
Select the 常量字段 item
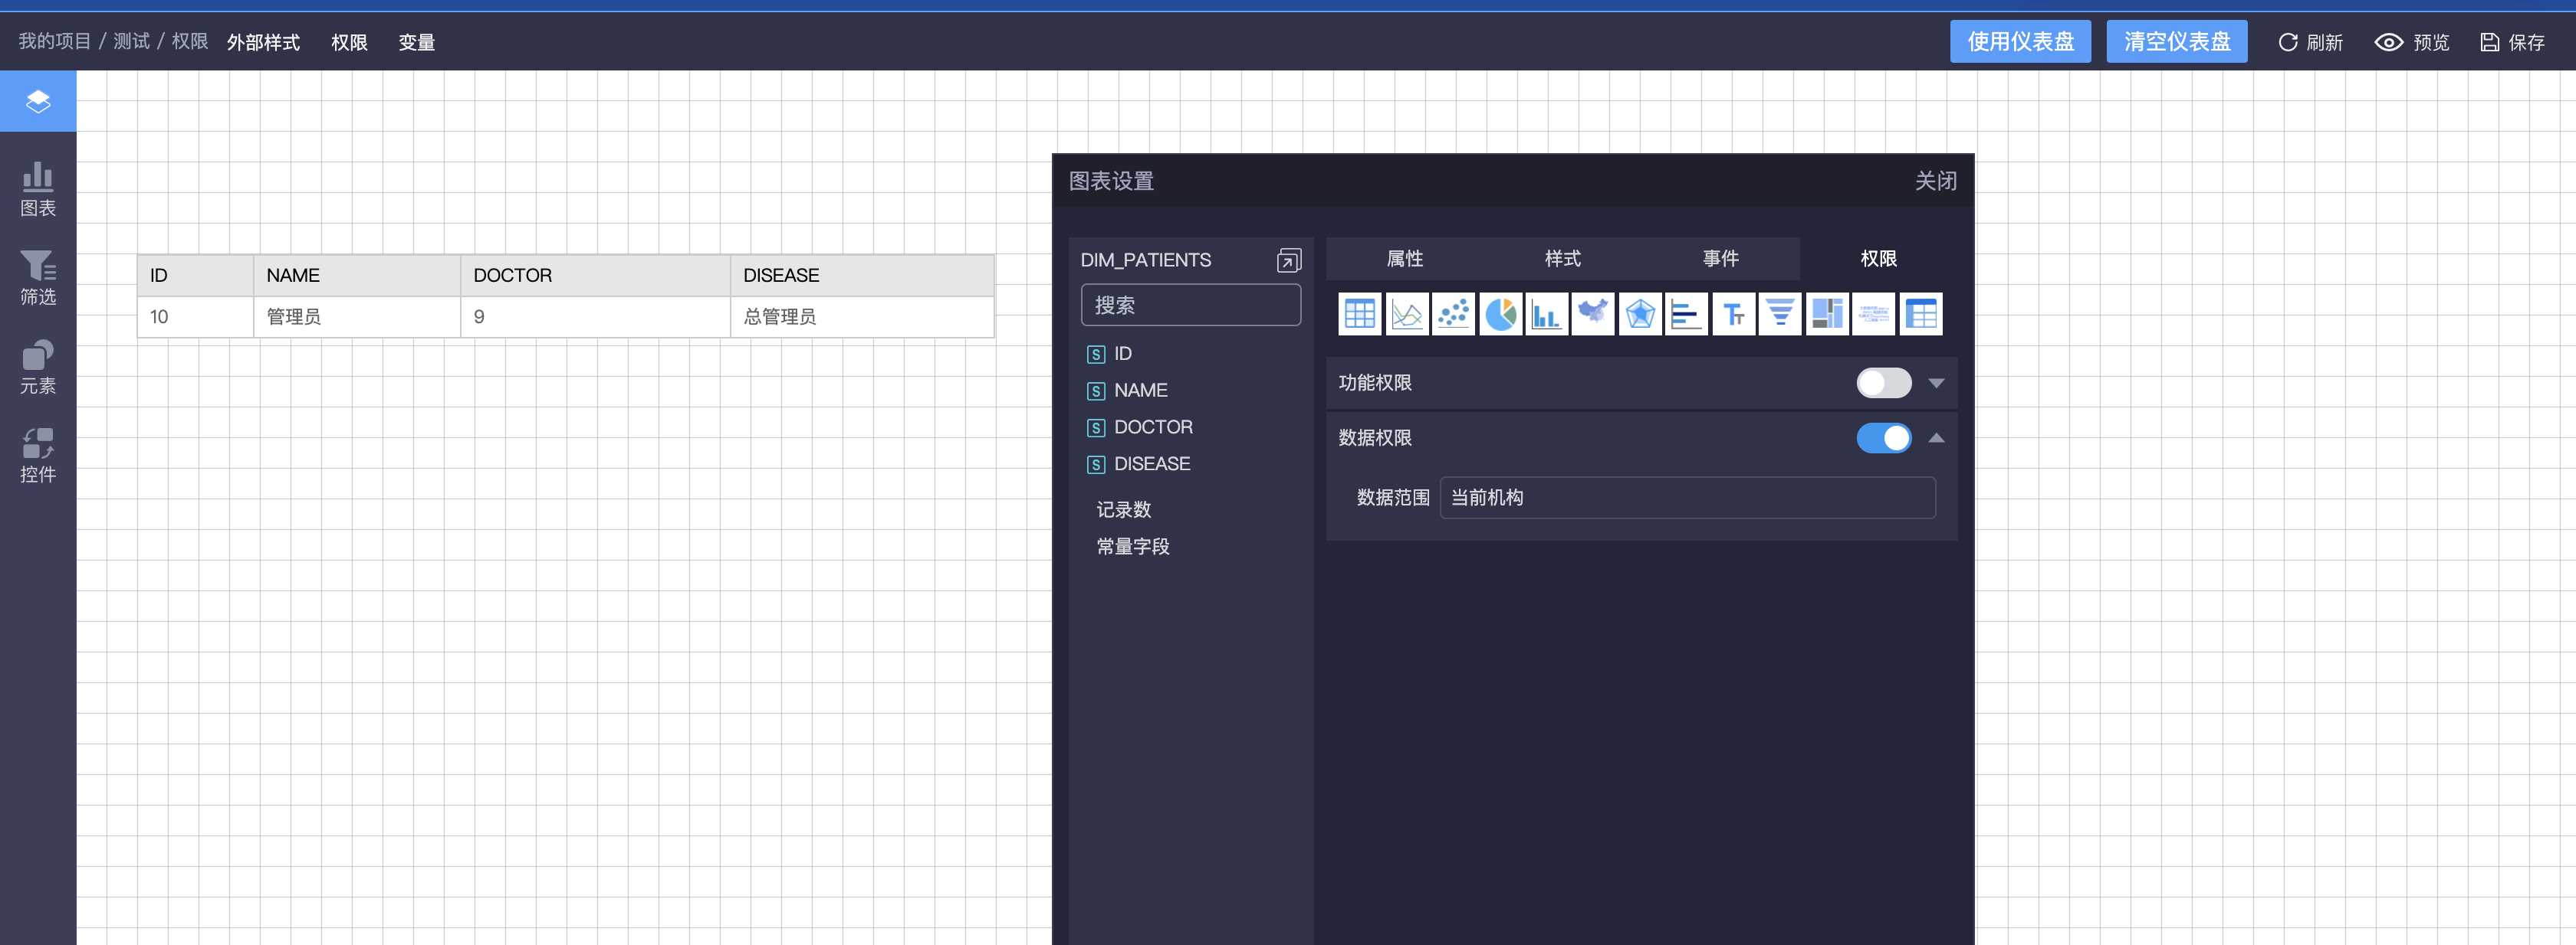pyautogui.click(x=1133, y=547)
